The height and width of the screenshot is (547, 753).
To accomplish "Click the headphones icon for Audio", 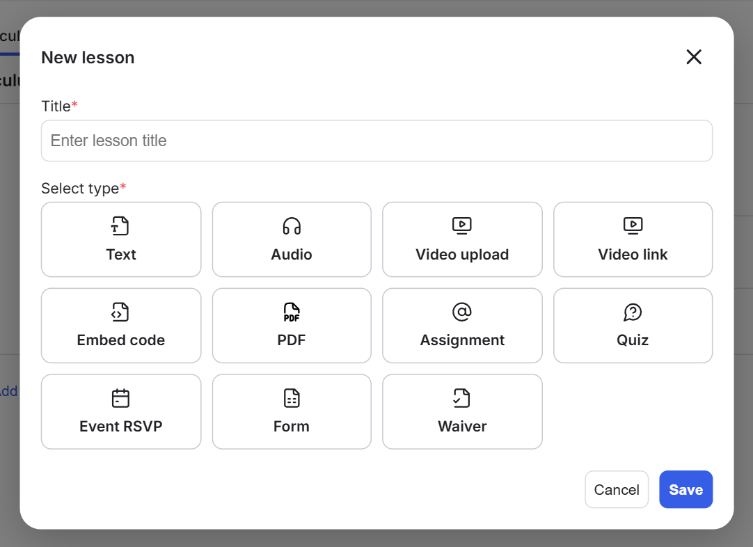I will click(292, 225).
